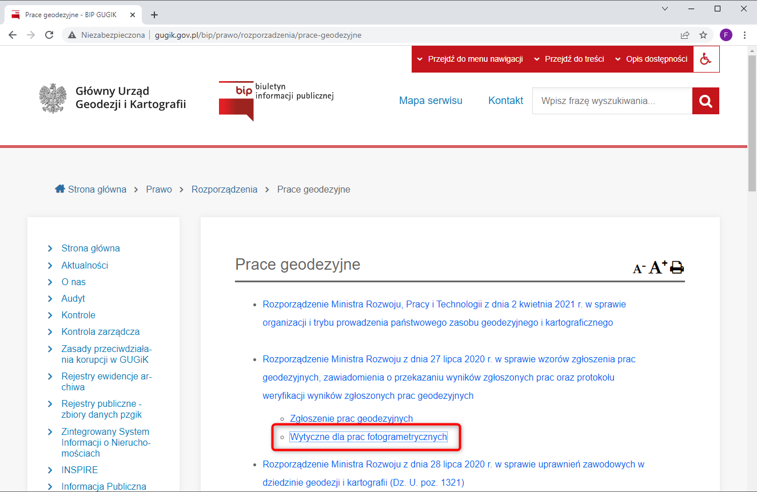Decrease font size with A- icon
This screenshot has height=492, width=757.
(639, 269)
